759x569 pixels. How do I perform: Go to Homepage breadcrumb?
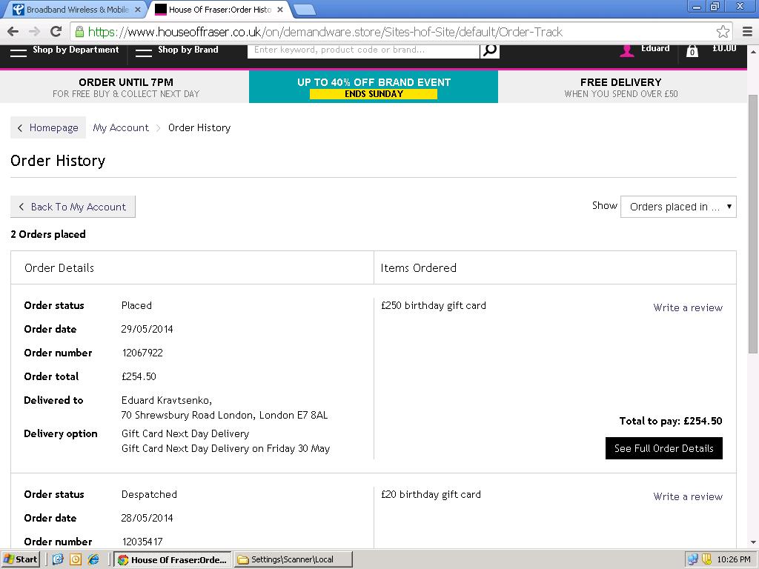click(48, 127)
